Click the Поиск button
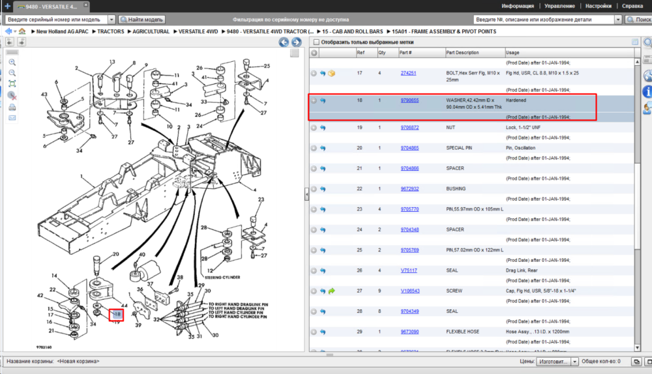This screenshot has height=374, width=652. point(639,20)
